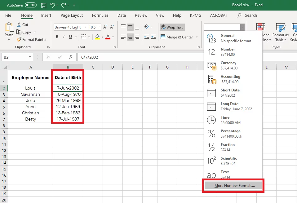Apply bold formatting
Image resolution: width=297 pixels, height=203 pixels.
(57, 37)
